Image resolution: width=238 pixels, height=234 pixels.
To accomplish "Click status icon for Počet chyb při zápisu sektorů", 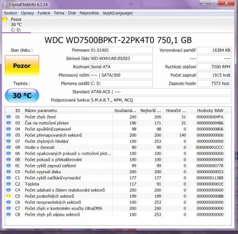I will 8,214.
